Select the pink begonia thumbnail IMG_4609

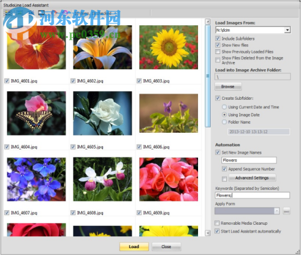169,179
